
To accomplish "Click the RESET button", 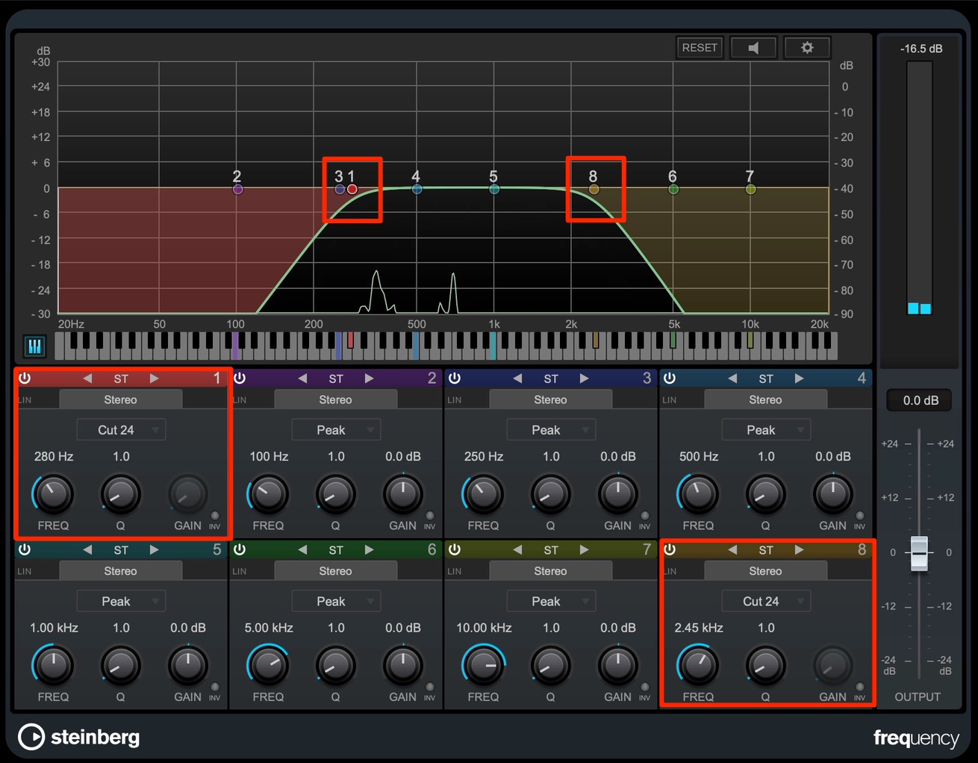I will (x=700, y=48).
